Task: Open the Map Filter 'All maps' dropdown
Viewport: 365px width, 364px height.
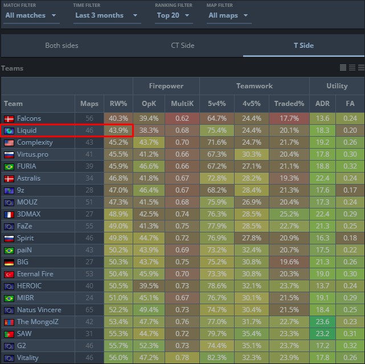Action: point(229,15)
